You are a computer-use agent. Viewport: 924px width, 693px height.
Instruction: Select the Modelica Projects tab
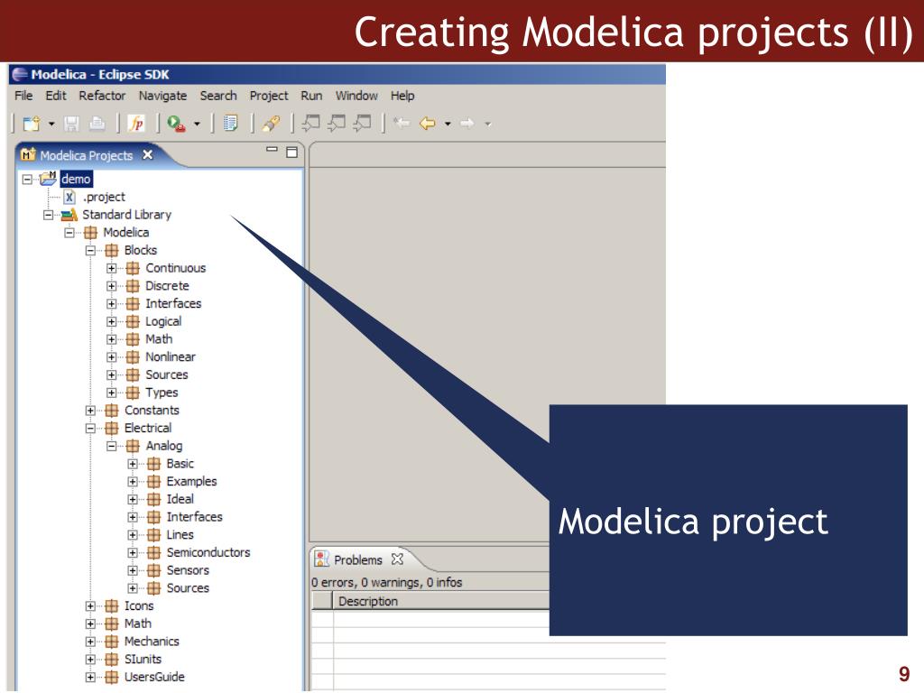[x=86, y=155]
